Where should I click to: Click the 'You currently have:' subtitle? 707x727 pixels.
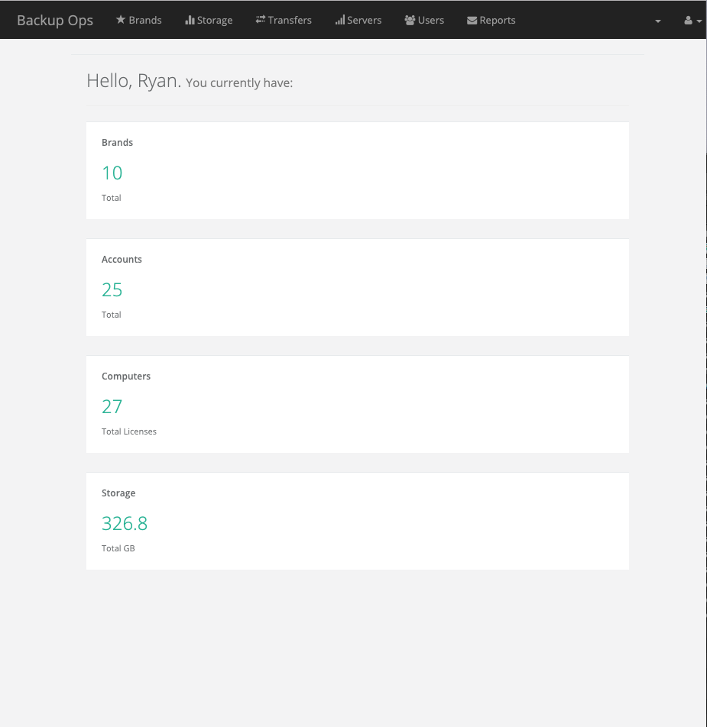239,82
